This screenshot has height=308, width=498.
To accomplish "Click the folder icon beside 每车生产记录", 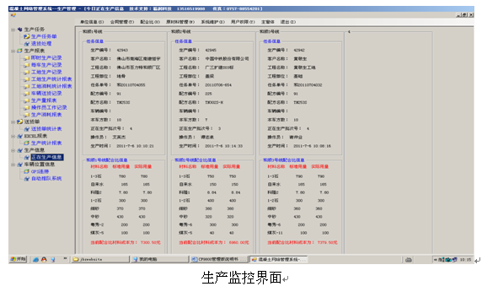I will coord(27,65).
